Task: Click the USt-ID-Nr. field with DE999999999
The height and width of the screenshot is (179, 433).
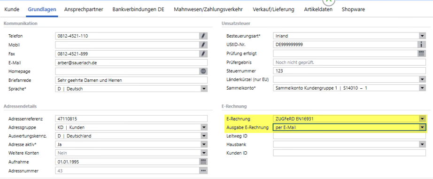Action: 346,45
